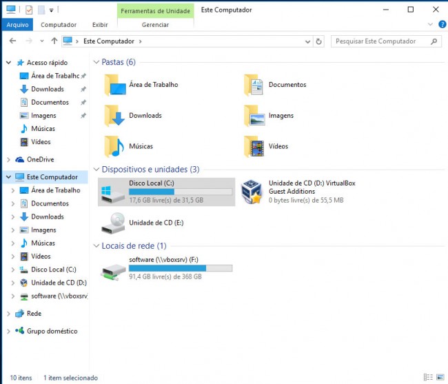Expand Músicas under Este Computador
Viewport: 448px width, 384px height.
pyautogui.click(x=13, y=243)
